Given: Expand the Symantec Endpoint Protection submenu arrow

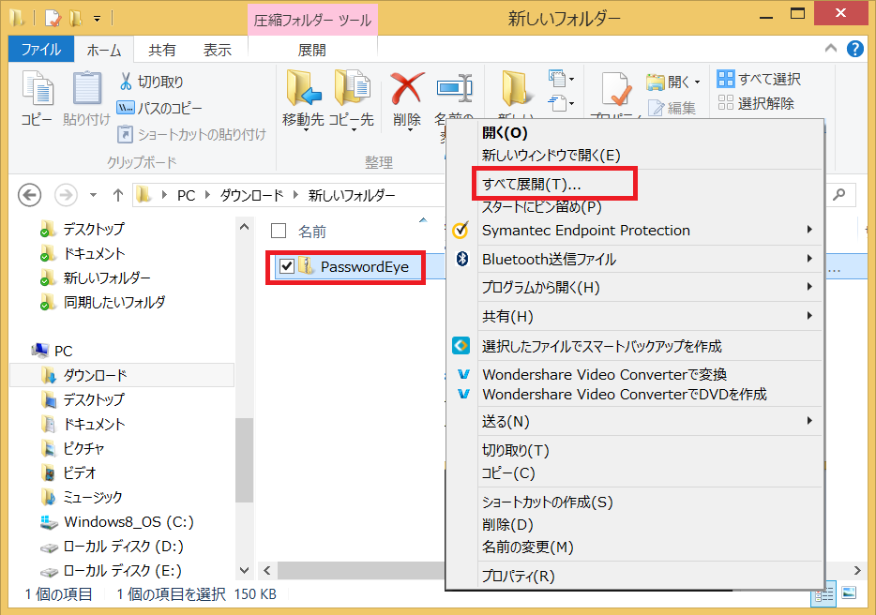Looking at the screenshot, I should tap(809, 230).
